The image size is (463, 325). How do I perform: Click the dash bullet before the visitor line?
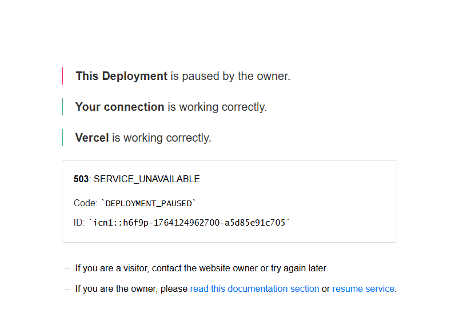coord(67,268)
